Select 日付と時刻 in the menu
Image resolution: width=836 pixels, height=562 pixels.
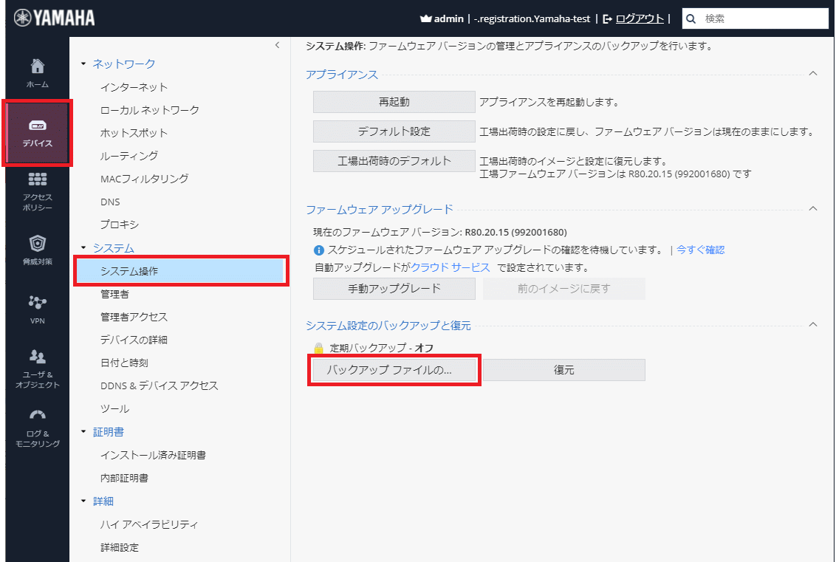pyautogui.click(x=124, y=363)
